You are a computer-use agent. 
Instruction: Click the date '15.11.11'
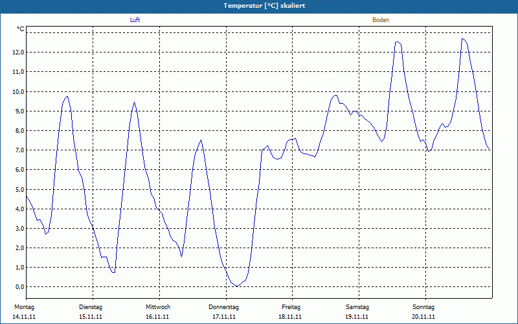(x=91, y=317)
